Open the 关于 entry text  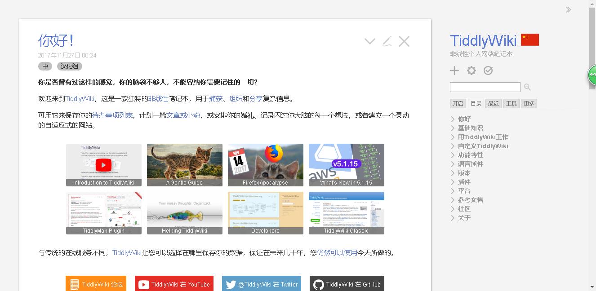(464, 218)
